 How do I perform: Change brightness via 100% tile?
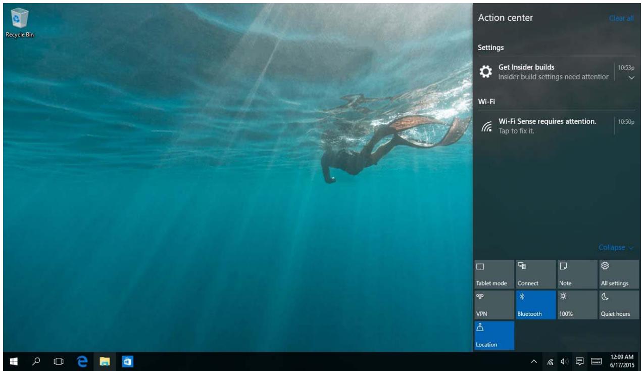coord(577,305)
